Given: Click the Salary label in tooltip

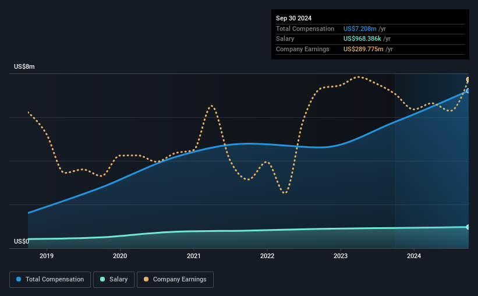Looking at the screenshot, I should tap(285, 39).
